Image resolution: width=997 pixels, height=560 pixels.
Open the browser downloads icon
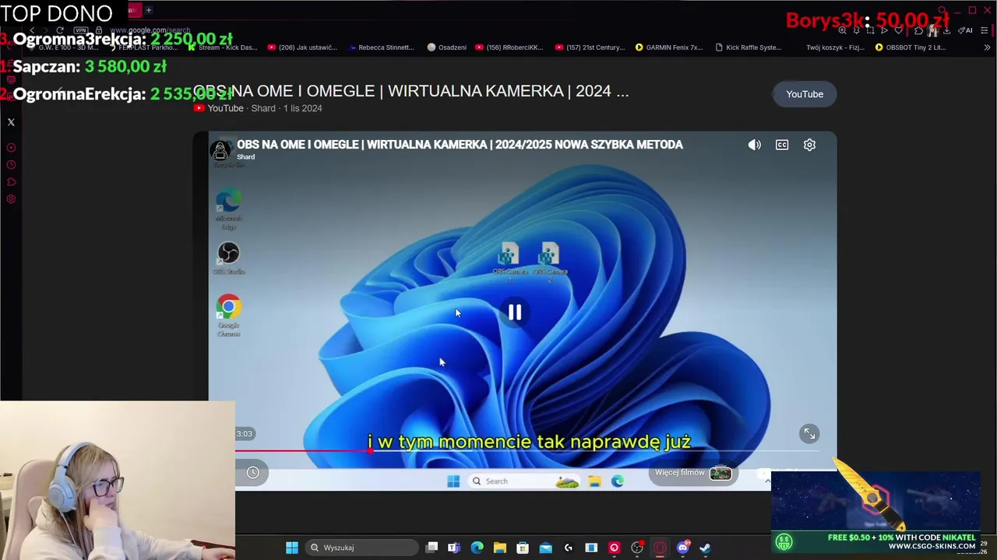946,30
